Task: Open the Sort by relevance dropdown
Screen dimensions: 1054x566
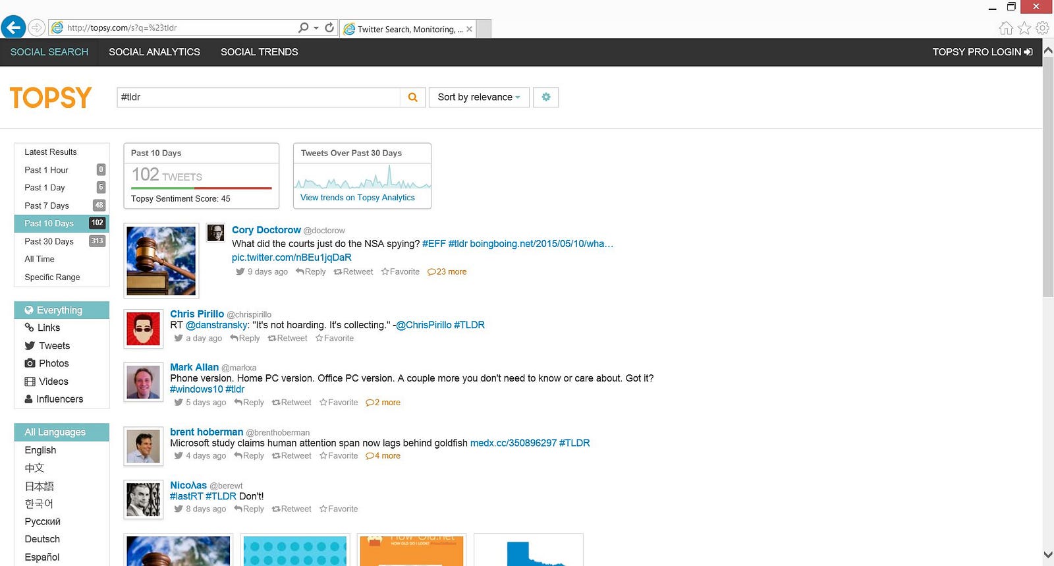Action: point(479,98)
